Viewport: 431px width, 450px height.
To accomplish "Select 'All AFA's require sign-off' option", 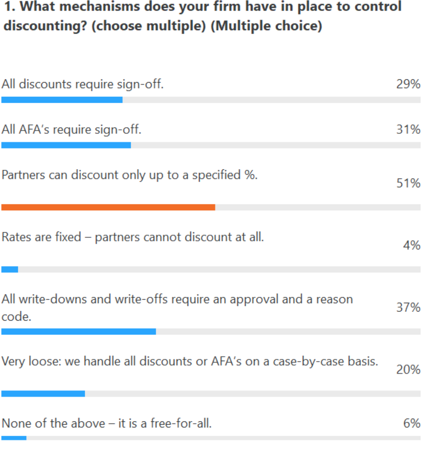I will (x=71, y=129).
